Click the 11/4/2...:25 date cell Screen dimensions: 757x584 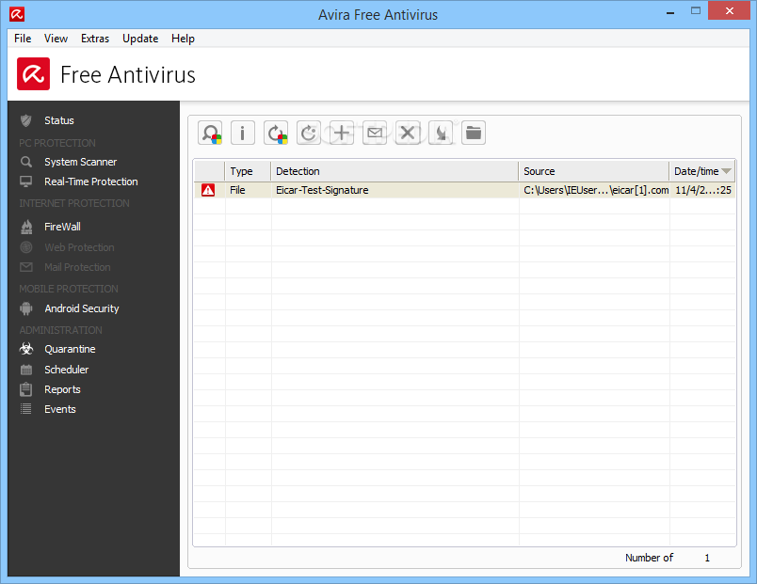tap(703, 190)
